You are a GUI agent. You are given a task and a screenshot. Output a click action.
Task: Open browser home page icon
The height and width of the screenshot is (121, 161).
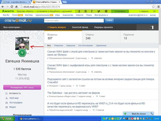pos(16,7)
